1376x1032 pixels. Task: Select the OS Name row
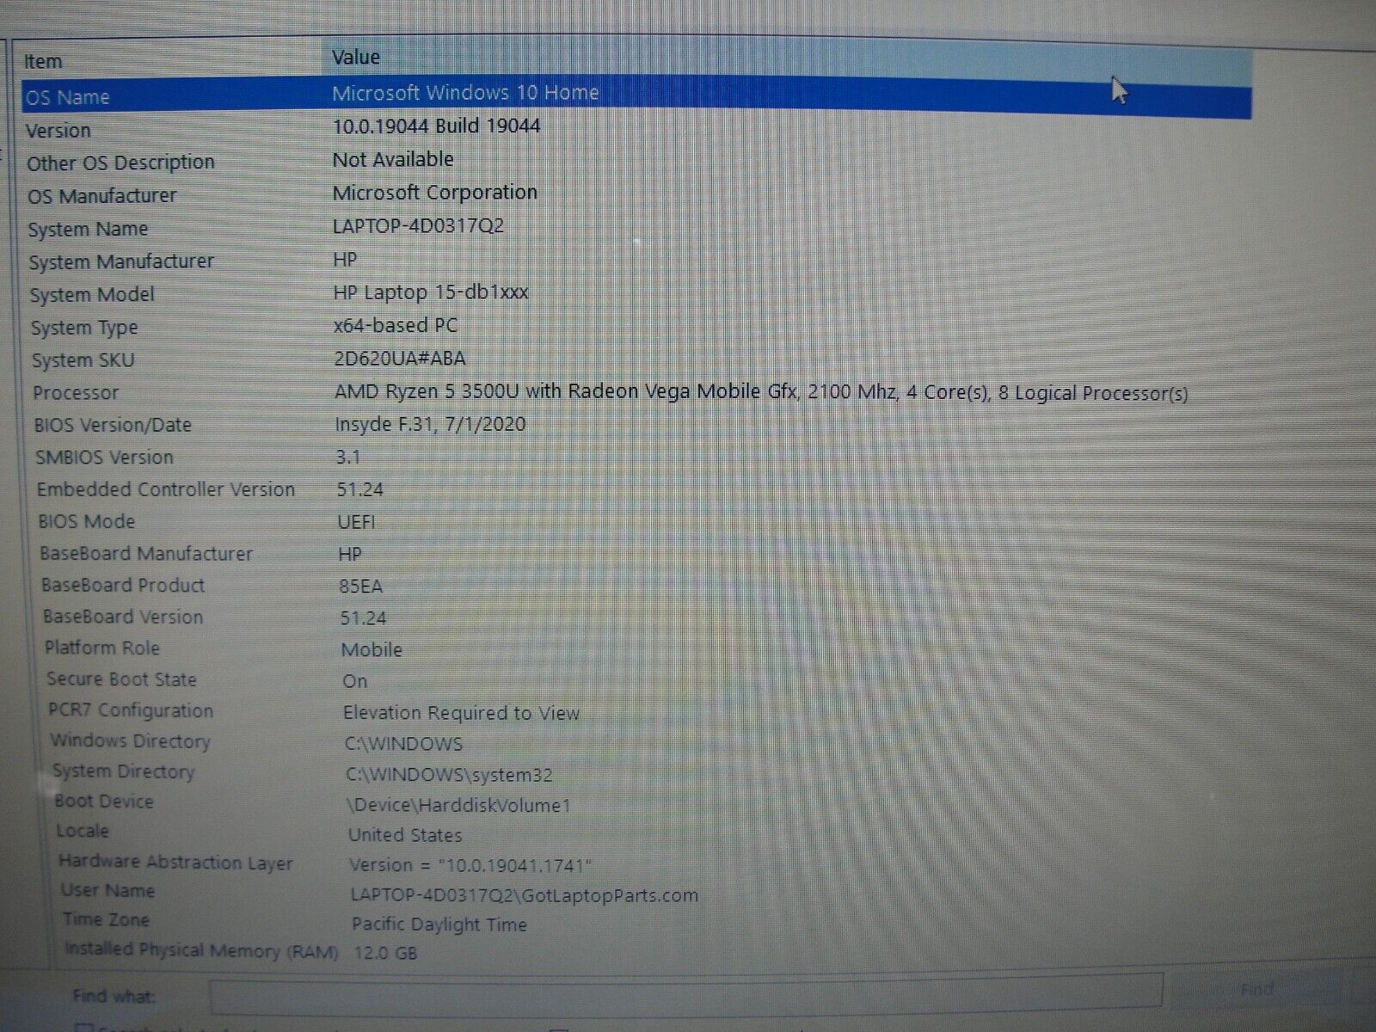pyautogui.click(x=68, y=97)
